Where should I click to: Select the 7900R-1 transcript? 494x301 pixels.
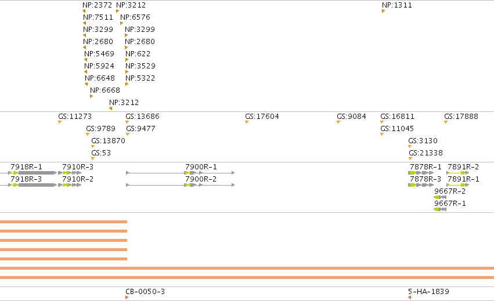pyautogui.click(x=180, y=173)
